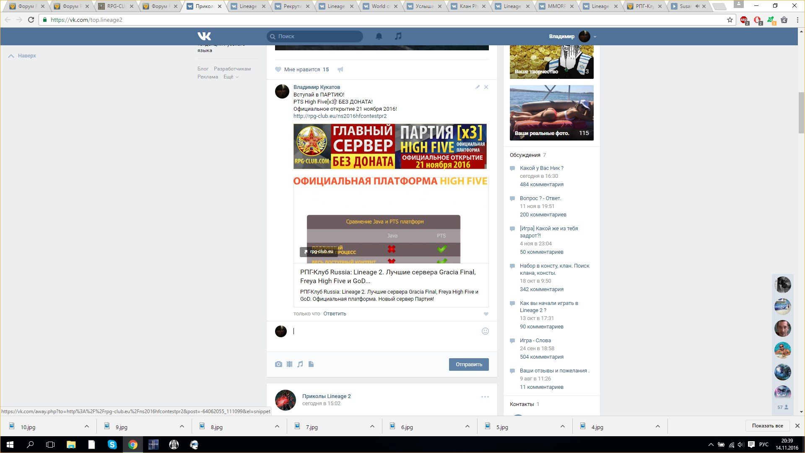Screen dimensions: 805x453
Task: Switch to Клан Ph browser tab
Action: point(469,6)
